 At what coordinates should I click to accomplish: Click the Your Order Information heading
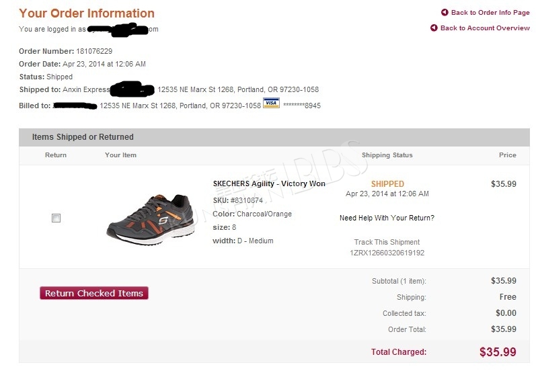coord(87,13)
